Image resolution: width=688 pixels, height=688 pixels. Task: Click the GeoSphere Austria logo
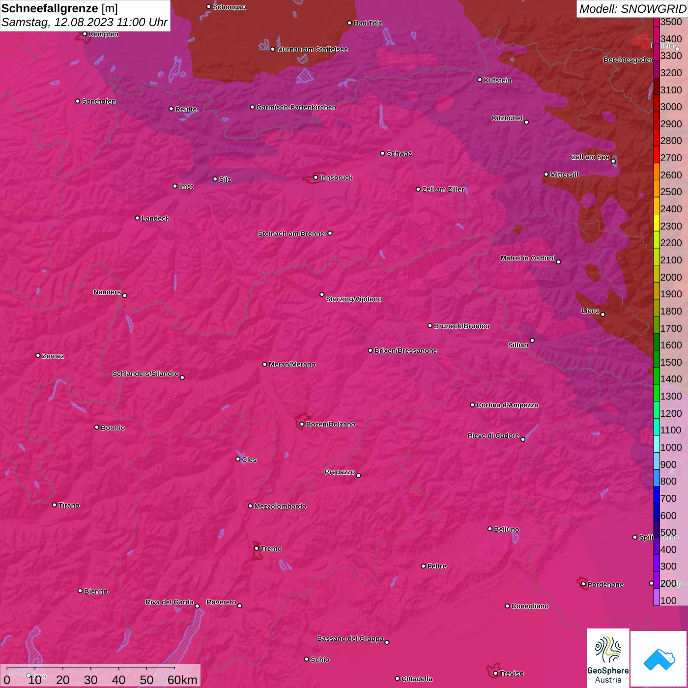tap(608, 658)
